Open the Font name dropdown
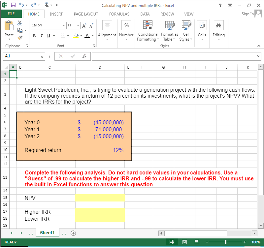This screenshot has height=248, width=264. 64,25
